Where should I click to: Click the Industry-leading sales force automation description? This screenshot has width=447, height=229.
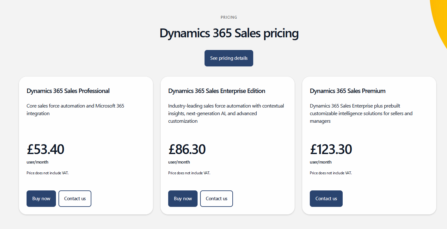tap(226, 114)
